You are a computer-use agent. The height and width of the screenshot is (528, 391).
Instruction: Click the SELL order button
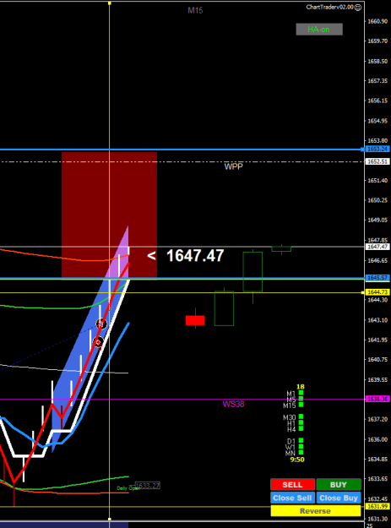pyautogui.click(x=292, y=485)
